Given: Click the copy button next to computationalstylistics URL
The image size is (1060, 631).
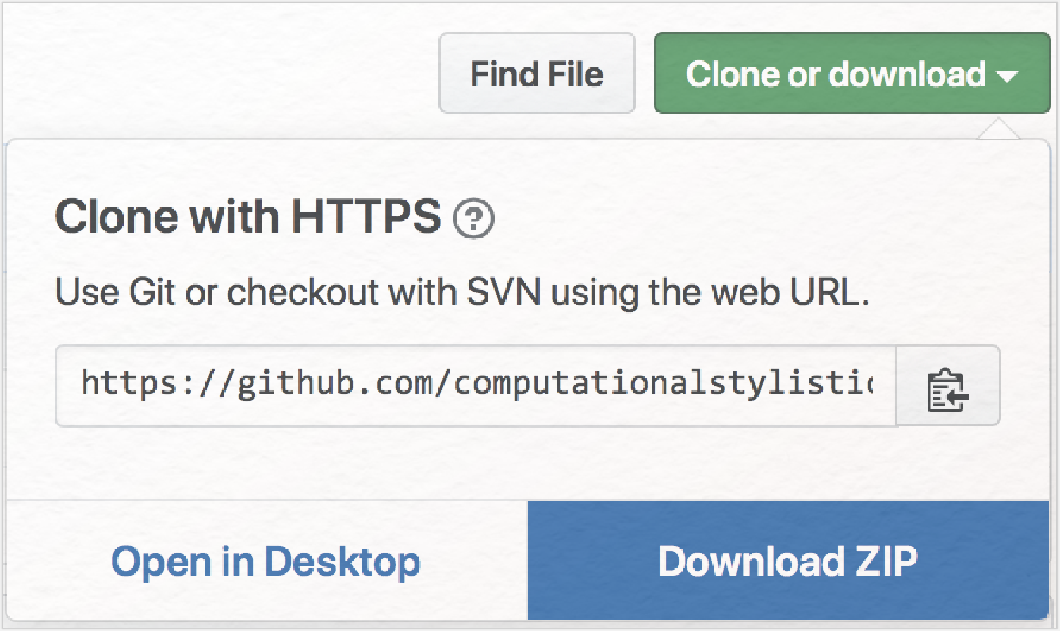Looking at the screenshot, I should (948, 386).
